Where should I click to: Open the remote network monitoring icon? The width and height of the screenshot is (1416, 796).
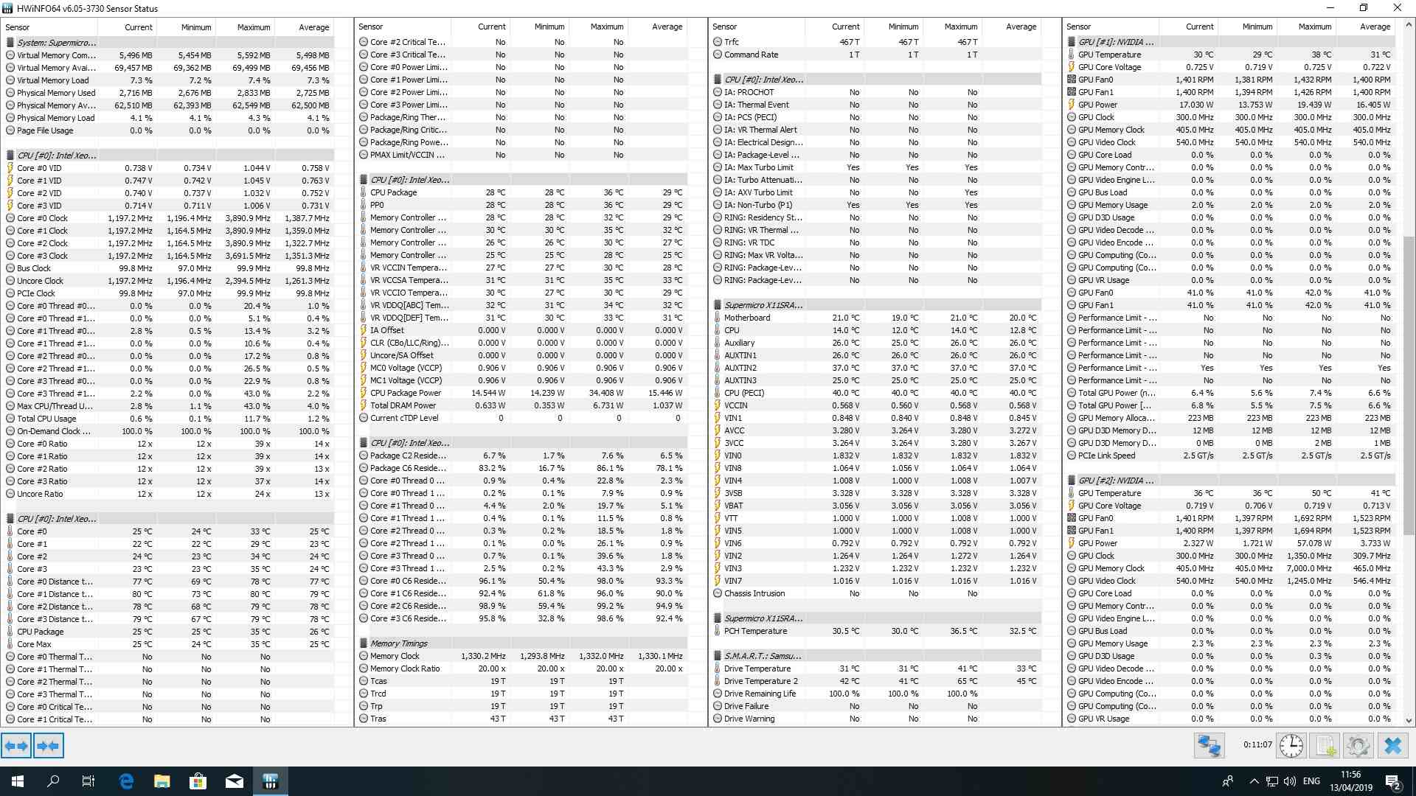coord(1209,746)
